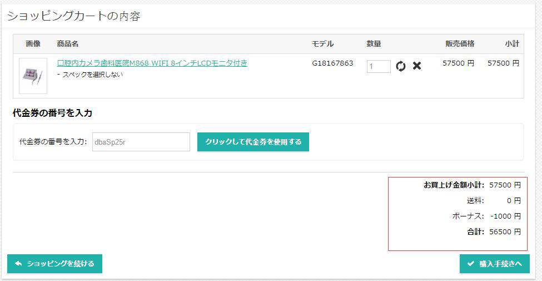Click ショッピングを続ける button

pyautogui.click(x=54, y=264)
